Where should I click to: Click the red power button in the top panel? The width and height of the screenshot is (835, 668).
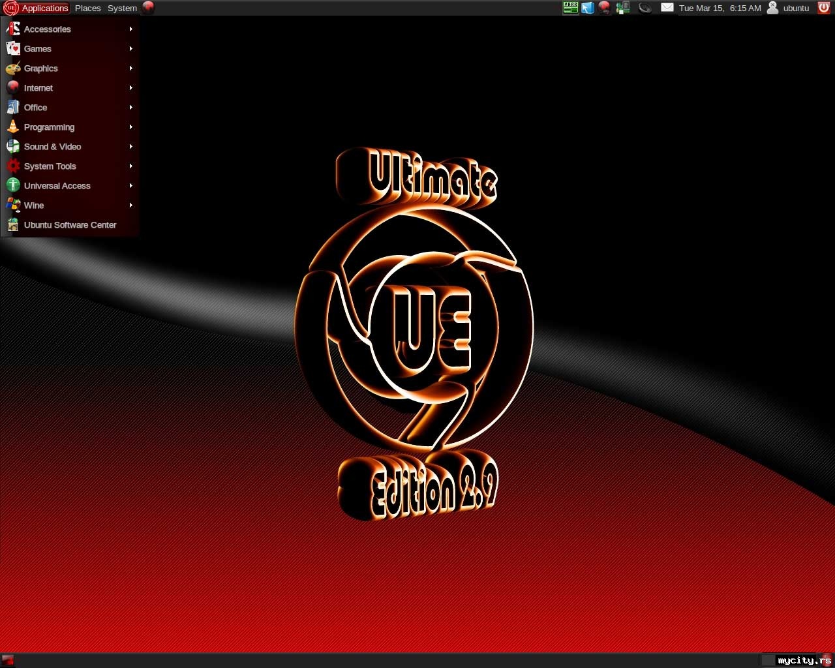tap(824, 8)
